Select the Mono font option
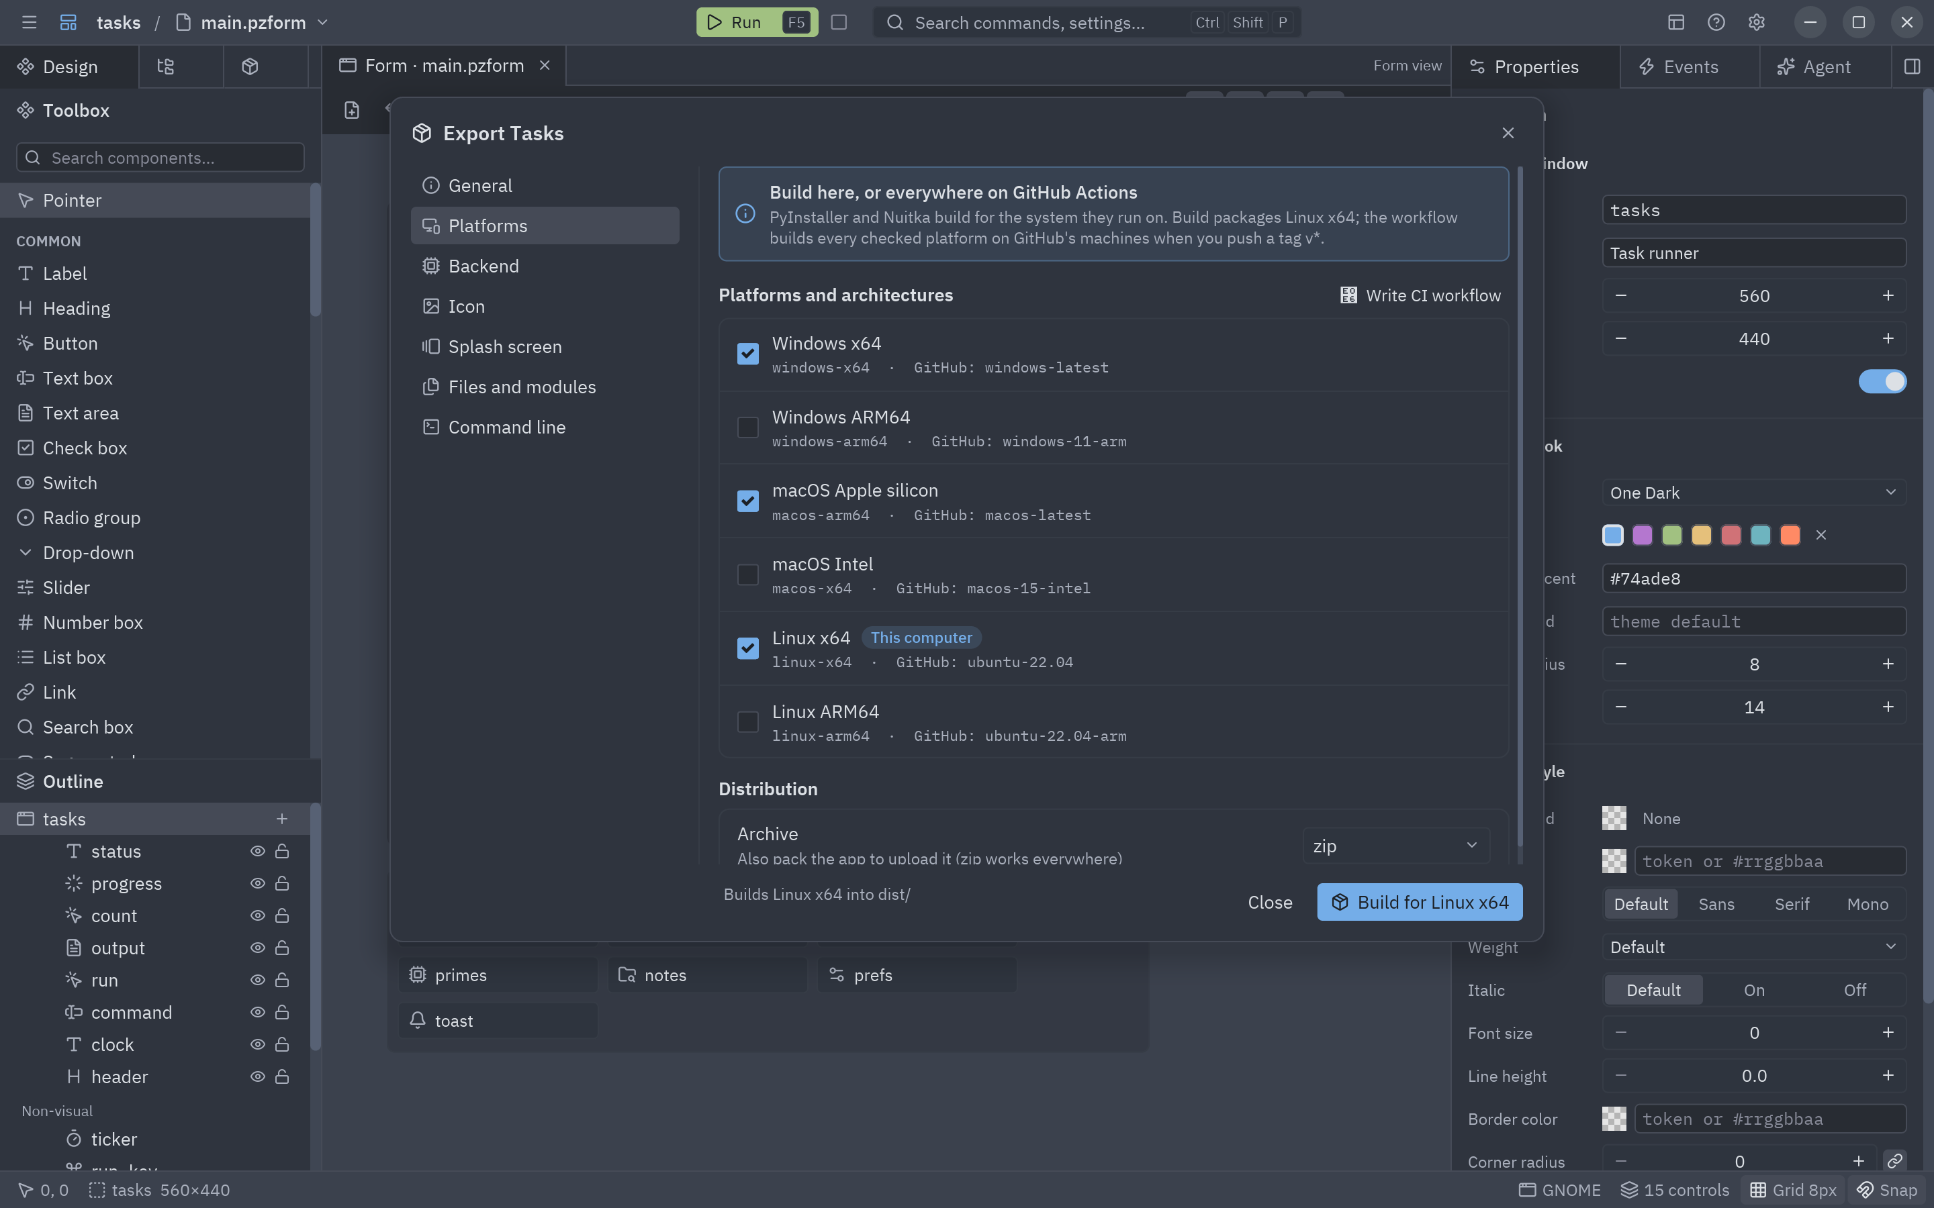Image resolution: width=1934 pixels, height=1208 pixels. click(1868, 905)
